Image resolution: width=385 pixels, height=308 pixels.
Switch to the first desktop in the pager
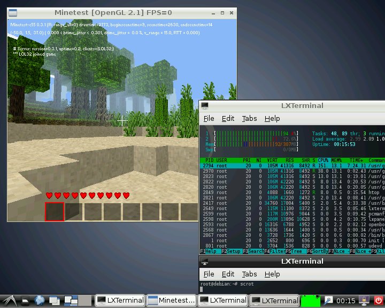point(71,301)
